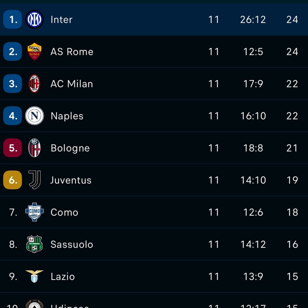308x308 pixels.
Task: Tap Como's position number 7
Action: pos(13,212)
